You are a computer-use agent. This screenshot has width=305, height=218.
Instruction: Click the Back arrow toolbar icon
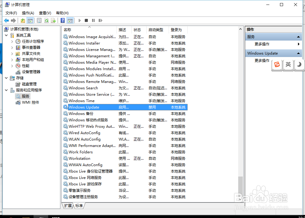coord(6,20)
